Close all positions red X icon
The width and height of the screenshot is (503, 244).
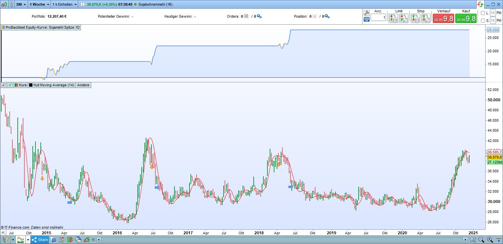pos(314,16)
